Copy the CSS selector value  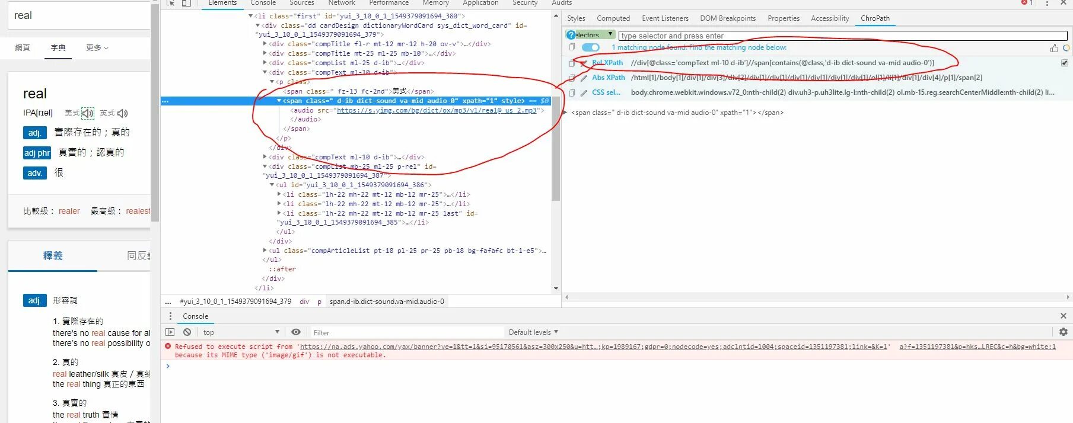[572, 92]
